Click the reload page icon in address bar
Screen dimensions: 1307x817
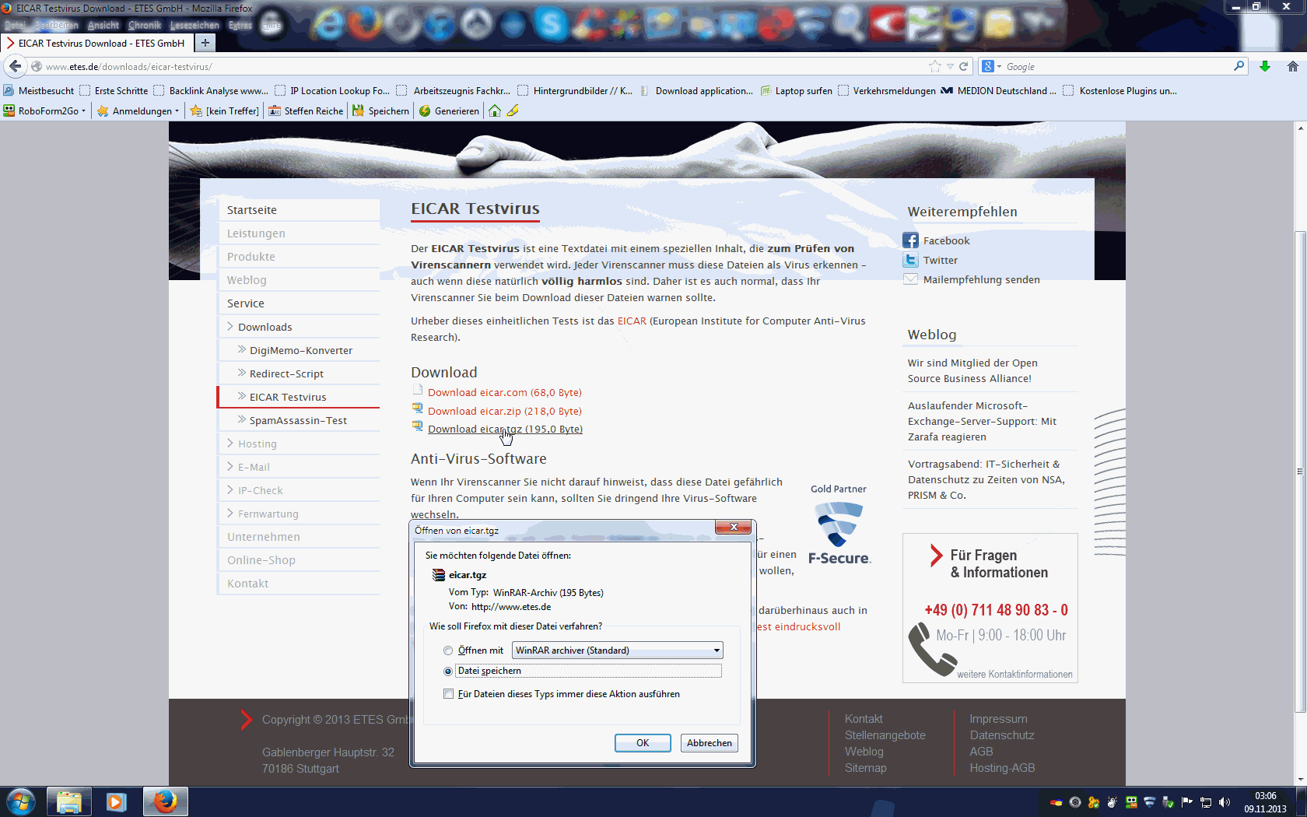pyautogui.click(x=963, y=67)
